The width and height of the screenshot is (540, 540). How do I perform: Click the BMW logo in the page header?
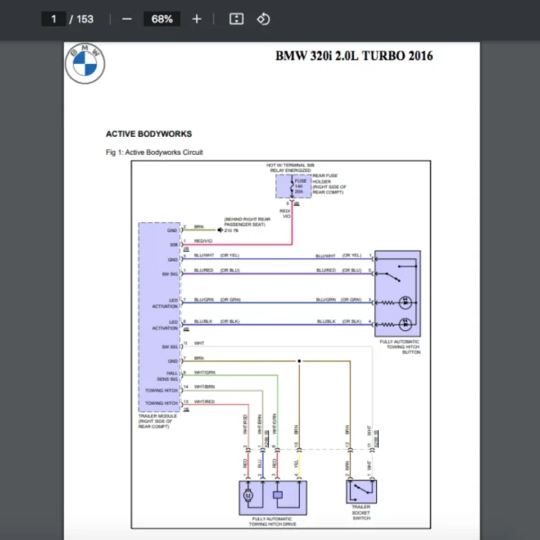click(85, 63)
